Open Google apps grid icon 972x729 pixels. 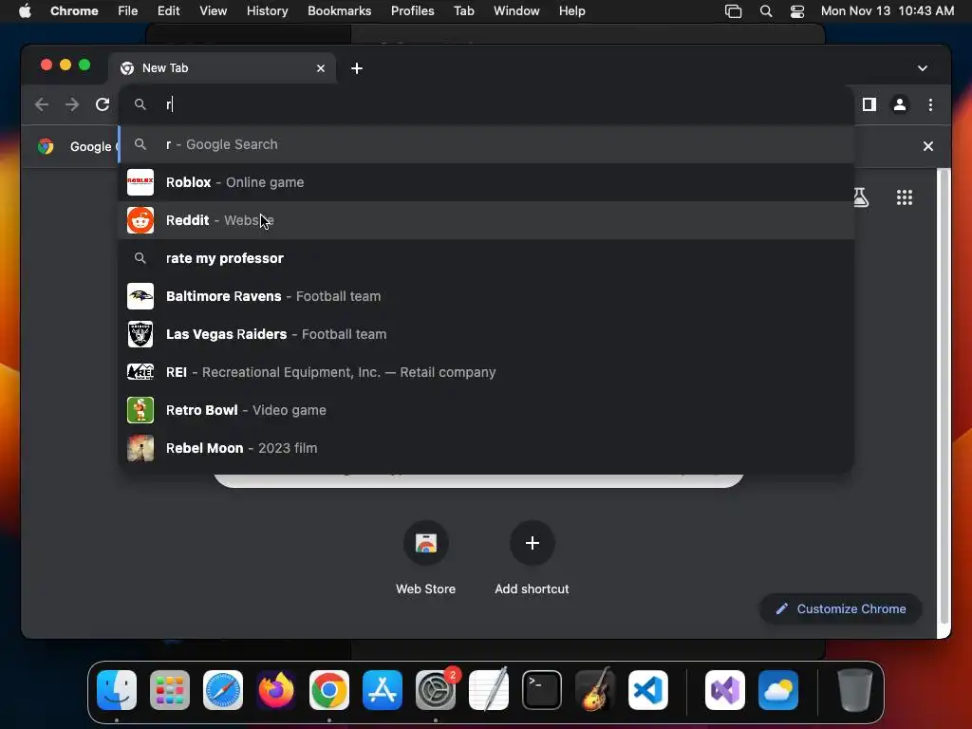tap(905, 197)
